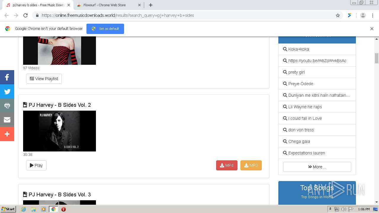This screenshot has width=379, height=213.
Task: Open File Explorer from taskbar
Action: click(33, 209)
